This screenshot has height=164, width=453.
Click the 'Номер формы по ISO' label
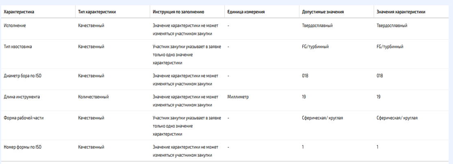tap(22, 147)
